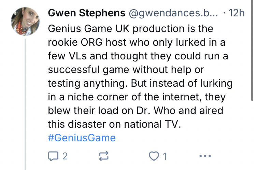256x170 pixels.
Task: Click the reply count number 2
Action: tap(65, 156)
